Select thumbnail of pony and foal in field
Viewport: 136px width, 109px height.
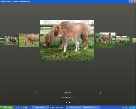click(123, 40)
